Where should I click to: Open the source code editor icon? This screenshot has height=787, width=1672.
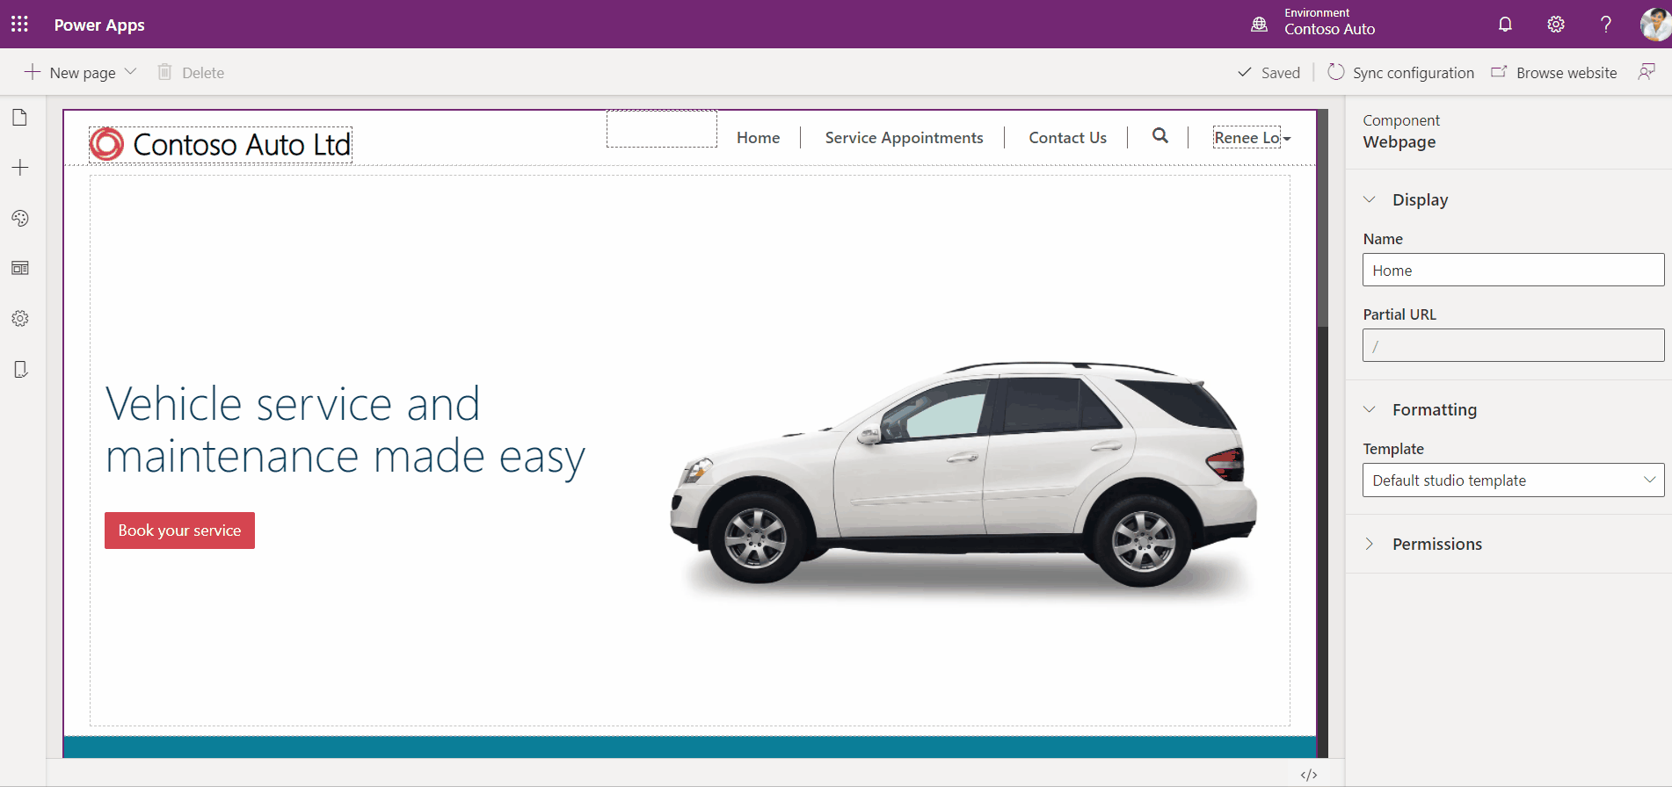point(1308,774)
